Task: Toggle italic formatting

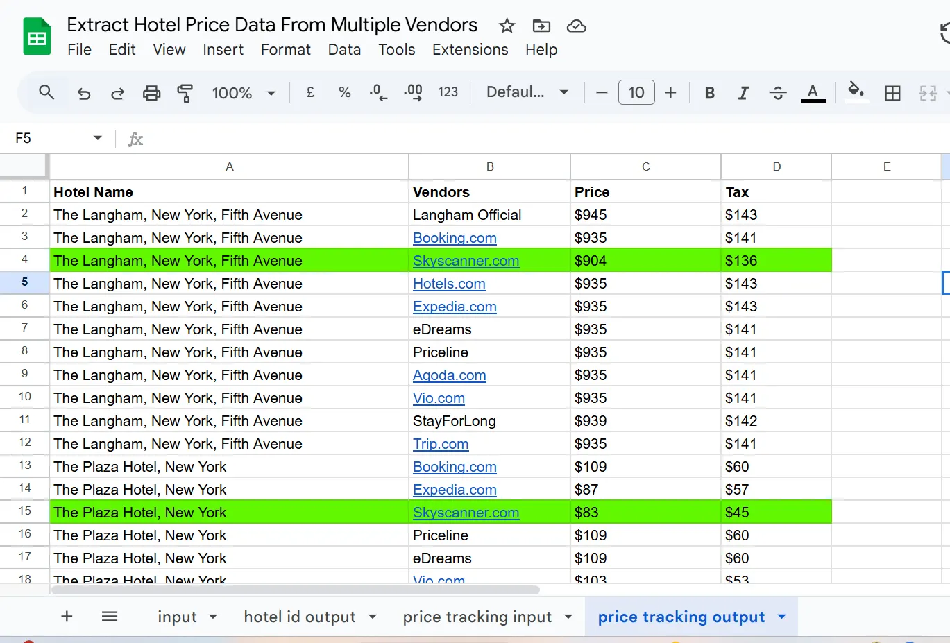Action: pyautogui.click(x=743, y=93)
